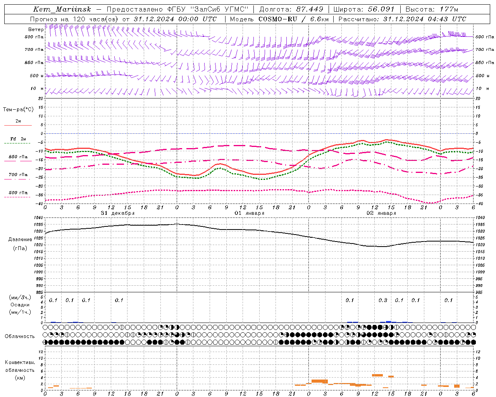This screenshot has height=397, width=496.
Task: Click the tallest orange convective bar near hour 12
Action: click(x=377, y=375)
